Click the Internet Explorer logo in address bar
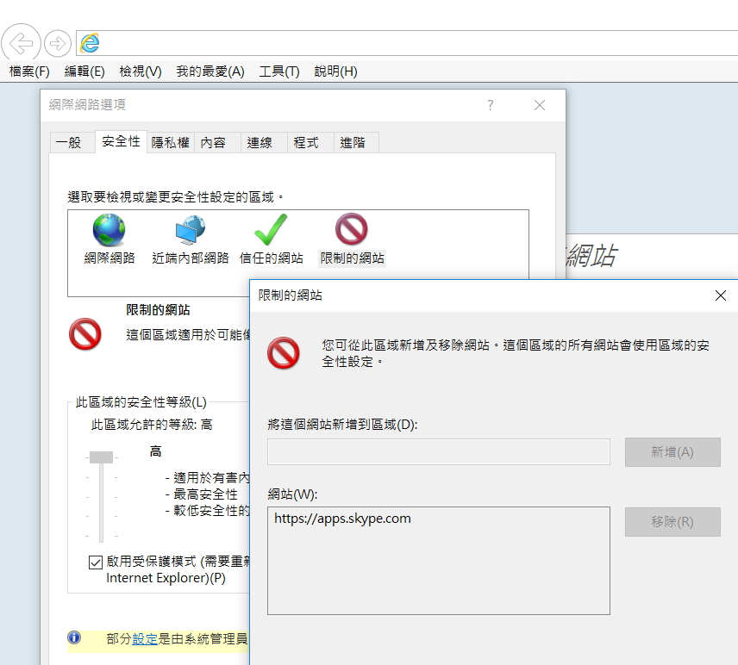 pyautogui.click(x=90, y=43)
